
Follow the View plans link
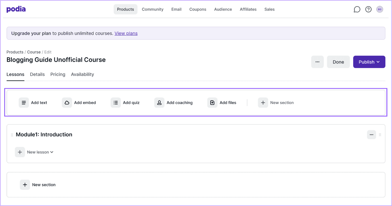(x=126, y=33)
